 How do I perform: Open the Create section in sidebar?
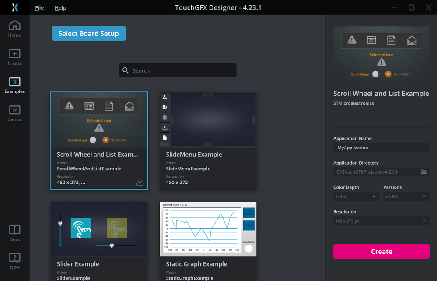coord(14,57)
